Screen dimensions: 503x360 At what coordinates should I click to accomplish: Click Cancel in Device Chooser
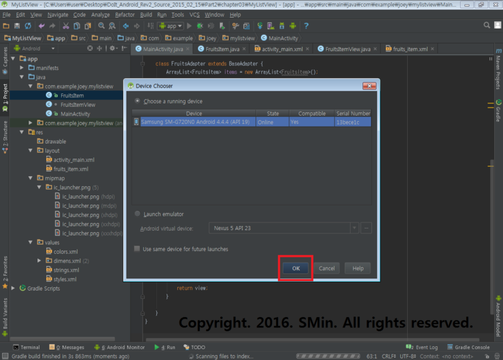click(326, 268)
